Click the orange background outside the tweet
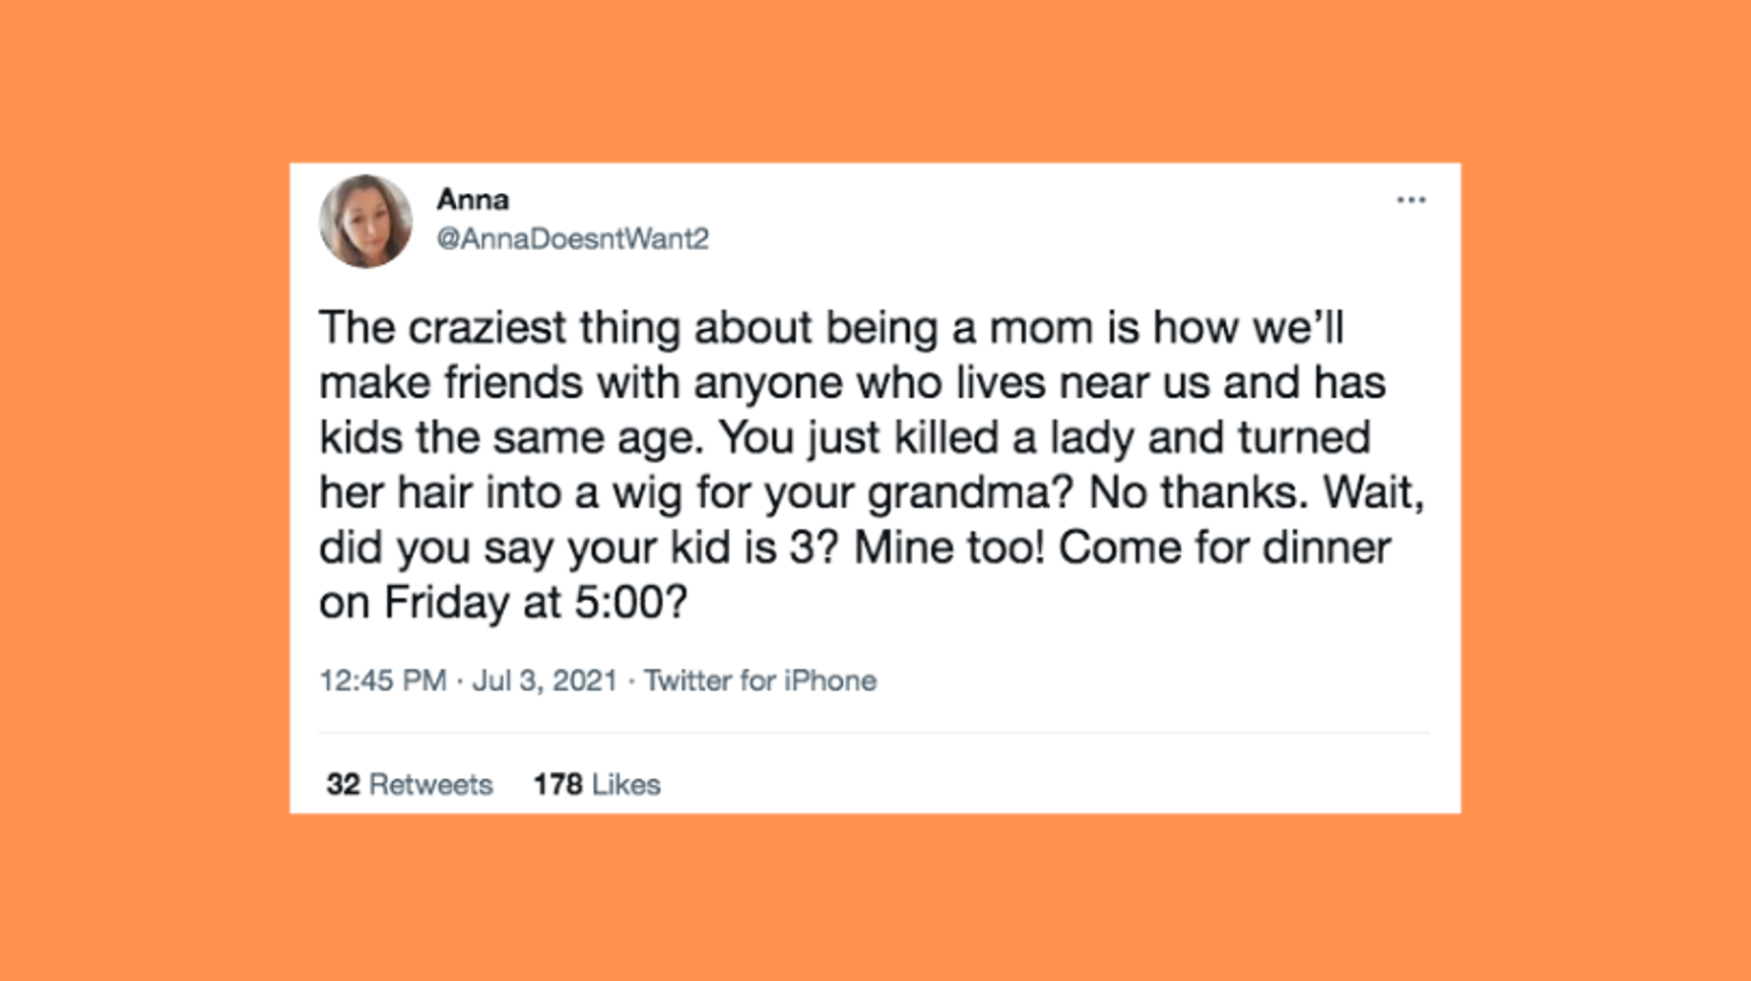The width and height of the screenshot is (1751, 981). pos(128,492)
